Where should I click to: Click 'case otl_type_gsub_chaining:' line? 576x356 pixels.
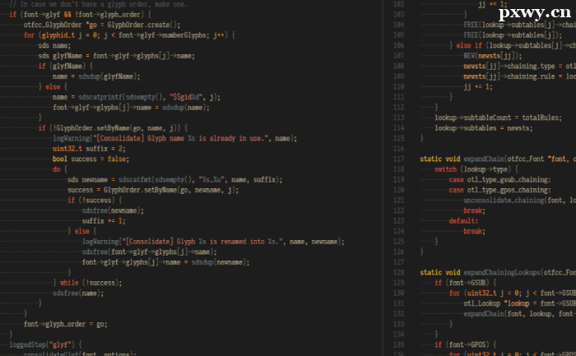pos(499,179)
